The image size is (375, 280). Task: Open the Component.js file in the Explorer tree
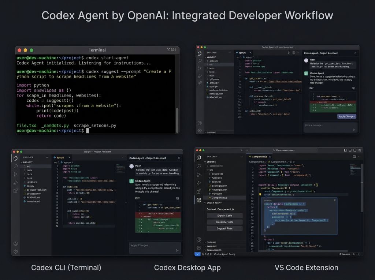tap(224, 198)
